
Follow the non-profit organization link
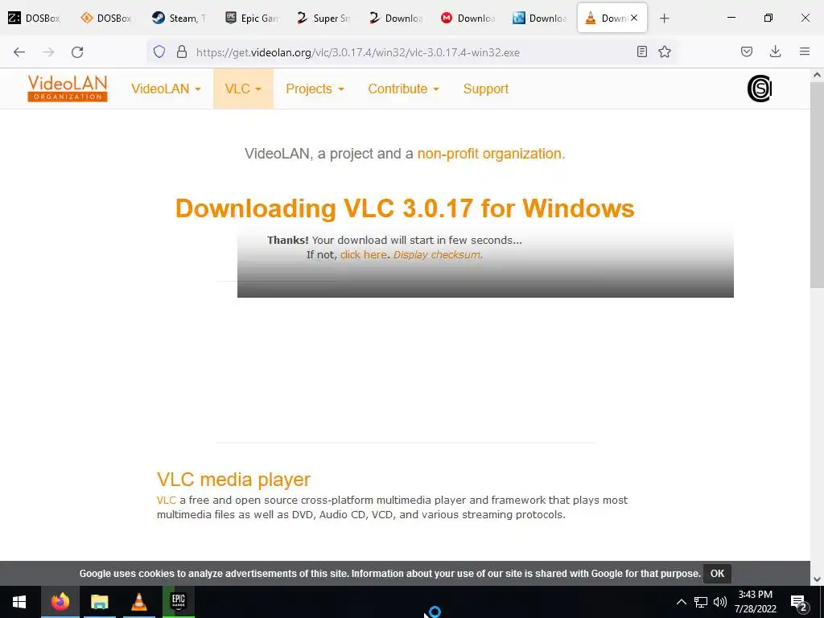pyautogui.click(x=491, y=154)
